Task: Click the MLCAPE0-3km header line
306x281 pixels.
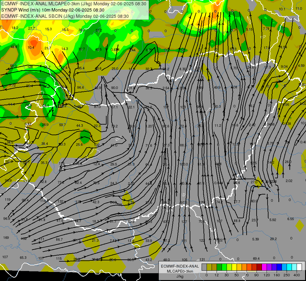Action: point(74,4)
